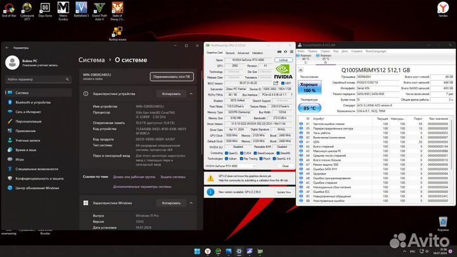The width and height of the screenshot is (457, 257).
Task: Open Yandex browser from the taskbar
Action: pyautogui.click(x=208, y=251)
